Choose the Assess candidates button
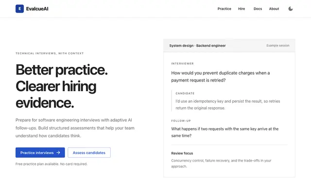This screenshot has height=194, width=311. point(89,152)
